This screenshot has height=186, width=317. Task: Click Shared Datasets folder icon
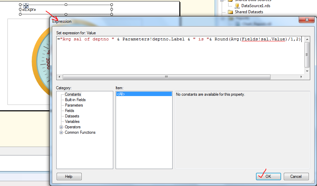point(231,12)
